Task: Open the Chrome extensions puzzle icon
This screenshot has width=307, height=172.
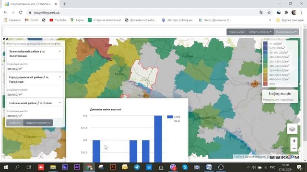Action: pyautogui.click(x=286, y=12)
